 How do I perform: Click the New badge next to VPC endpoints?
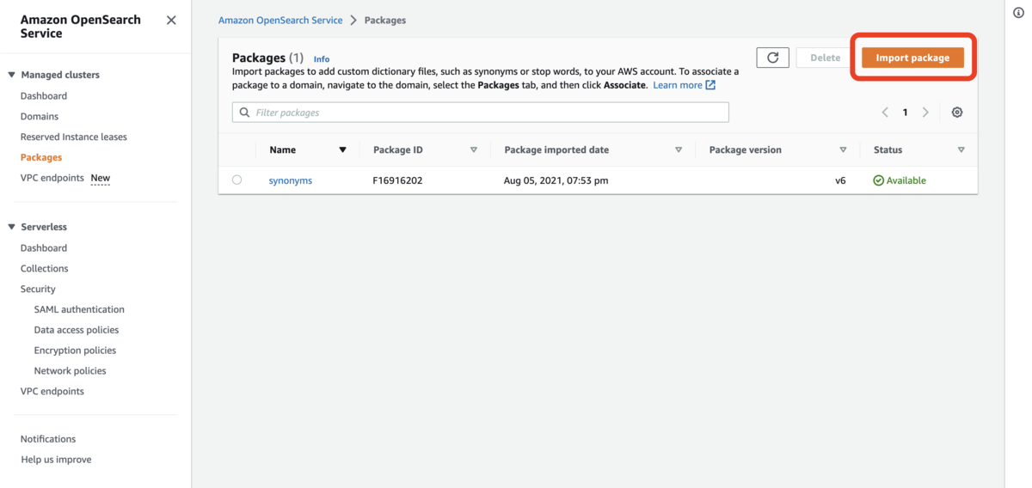click(x=101, y=178)
